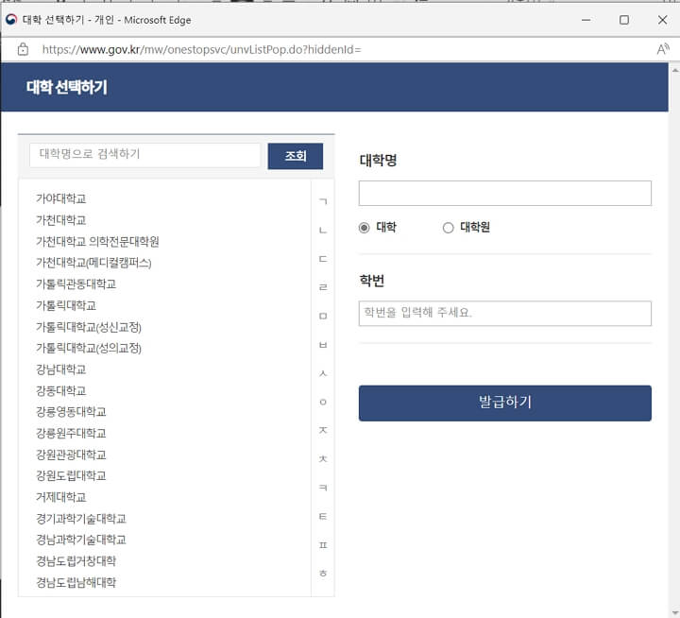Screen dimensions: 680x618
Task: Open the Read aloud icon in address bar
Action: tap(663, 49)
